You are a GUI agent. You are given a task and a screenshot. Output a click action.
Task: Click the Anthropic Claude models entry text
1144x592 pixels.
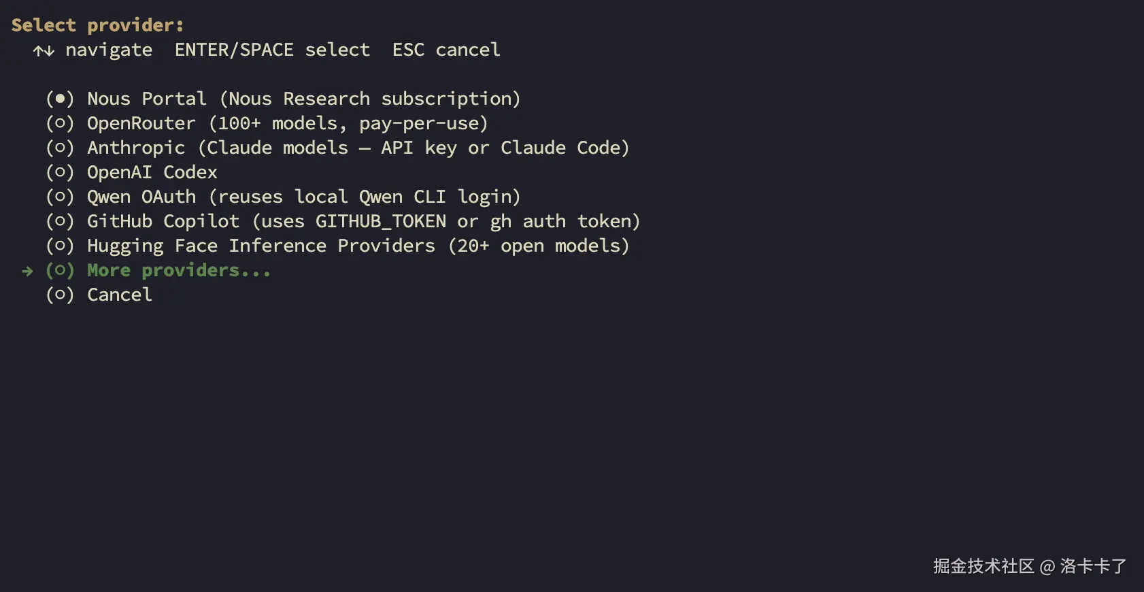click(x=358, y=148)
